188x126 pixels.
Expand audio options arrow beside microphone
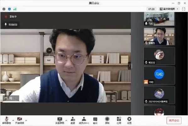[x=13, y=120]
